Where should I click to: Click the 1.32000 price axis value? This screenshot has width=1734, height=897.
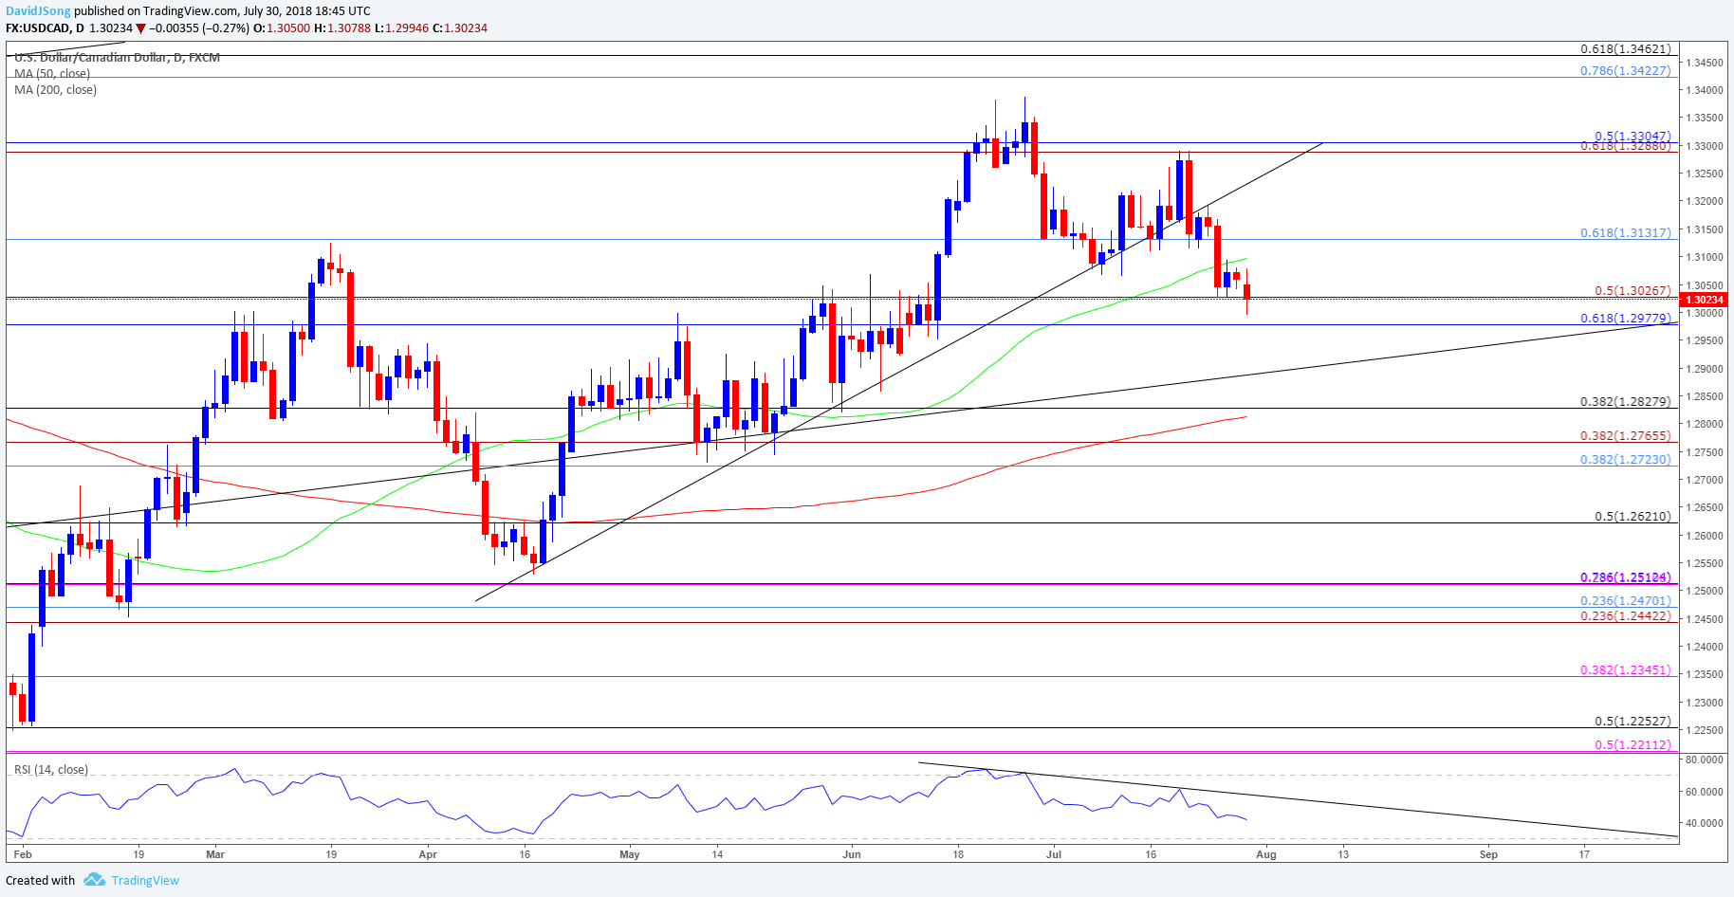1705,201
